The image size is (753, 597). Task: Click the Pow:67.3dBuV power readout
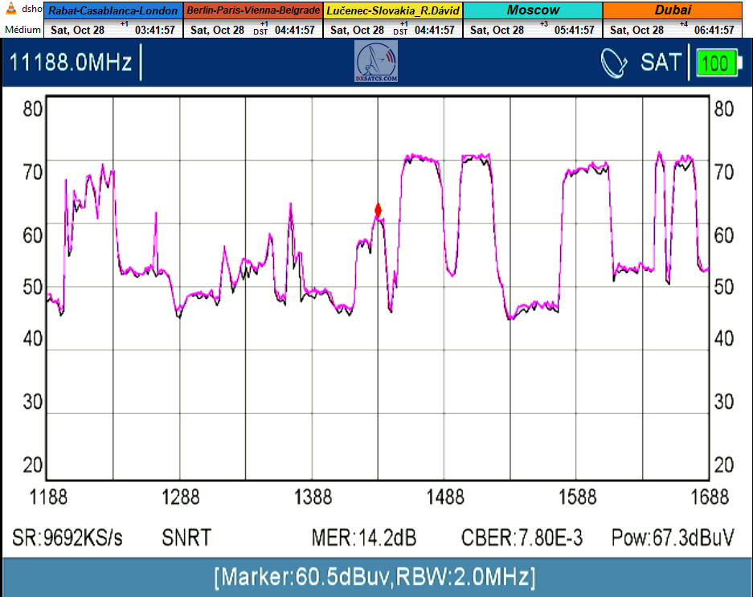[x=672, y=538]
